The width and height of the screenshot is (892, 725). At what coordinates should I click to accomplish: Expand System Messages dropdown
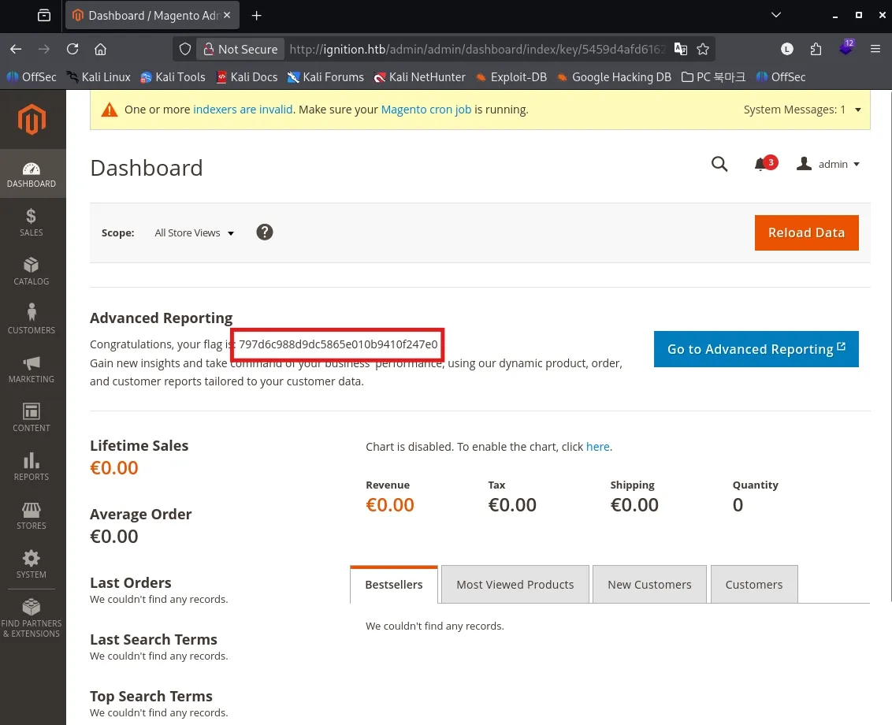[x=802, y=110]
